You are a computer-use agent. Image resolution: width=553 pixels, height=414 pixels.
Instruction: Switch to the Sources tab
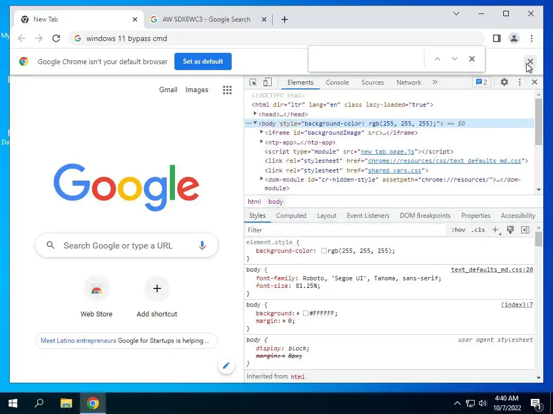coord(373,82)
